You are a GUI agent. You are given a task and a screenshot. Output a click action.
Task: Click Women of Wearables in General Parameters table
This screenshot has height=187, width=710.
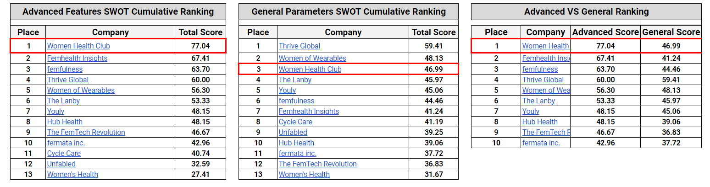point(312,58)
